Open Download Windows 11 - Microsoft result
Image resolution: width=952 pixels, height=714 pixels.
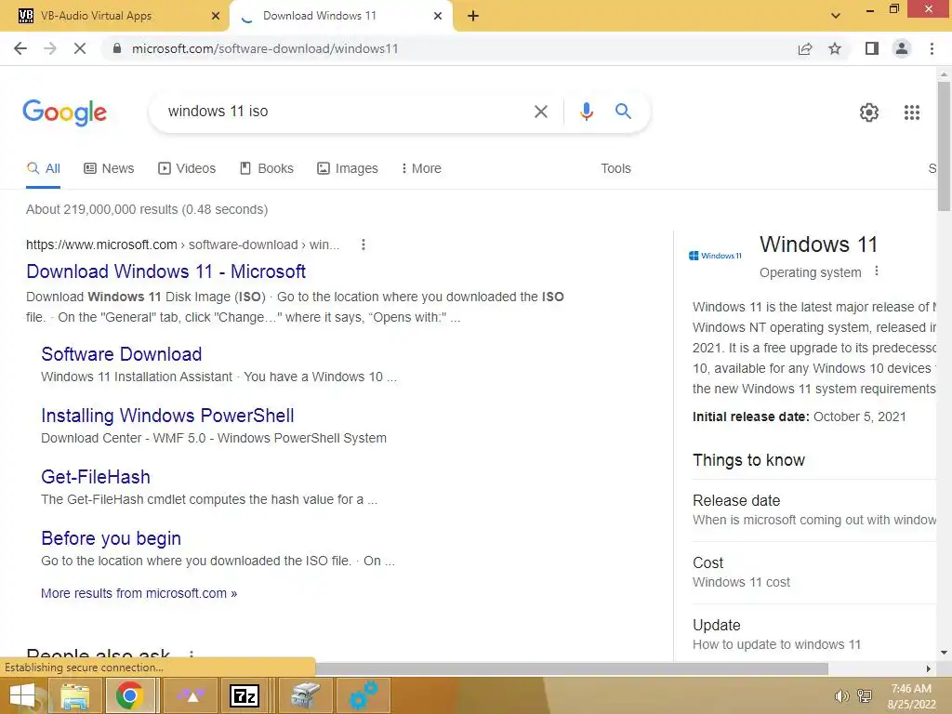(165, 271)
